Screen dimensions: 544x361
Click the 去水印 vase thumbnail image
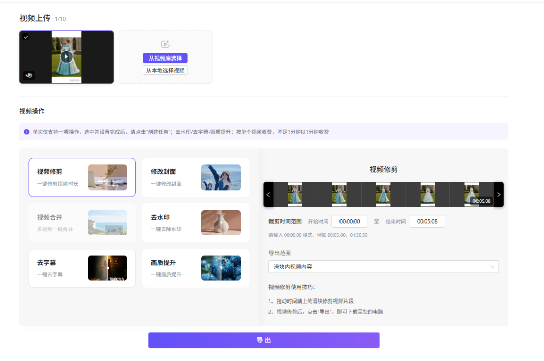pyautogui.click(x=221, y=223)
